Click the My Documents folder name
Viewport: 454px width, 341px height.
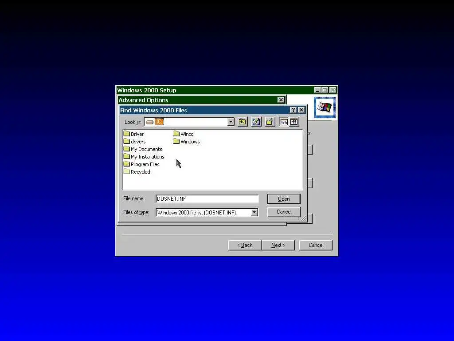pyautogui.click(x=146, y=149)
